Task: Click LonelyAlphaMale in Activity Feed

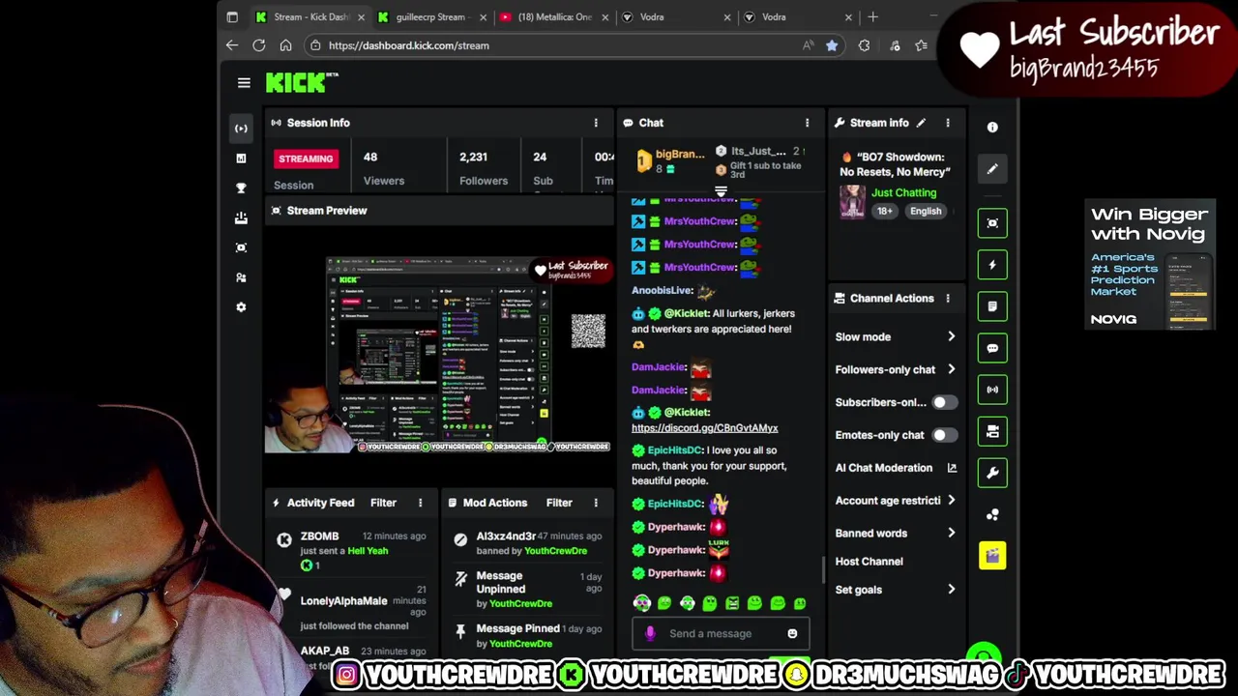Action: [343, 601]
